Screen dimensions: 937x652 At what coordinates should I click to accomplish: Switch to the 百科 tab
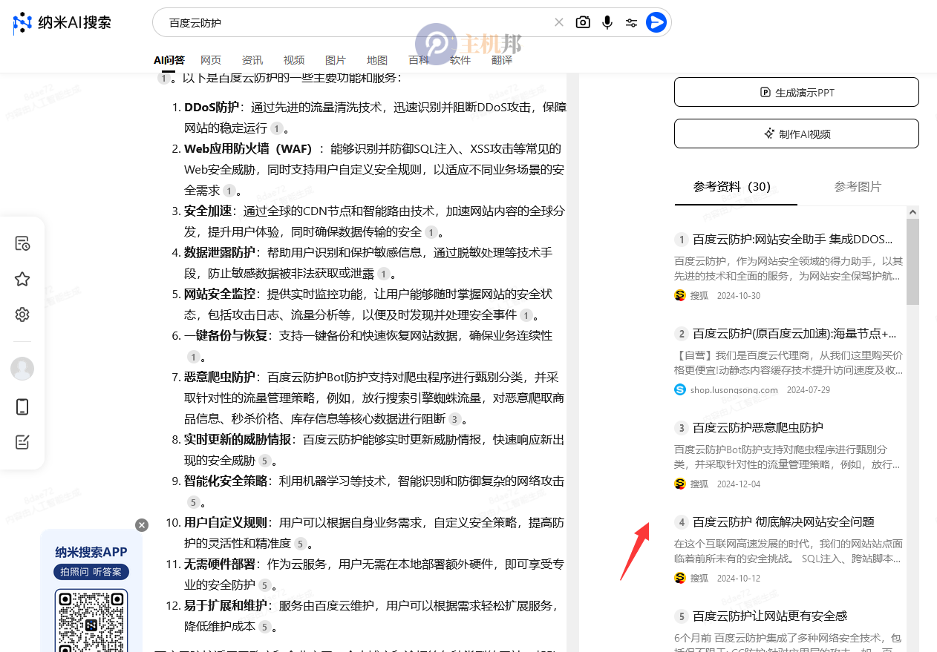pyautogui.click(x=419, y=60)
